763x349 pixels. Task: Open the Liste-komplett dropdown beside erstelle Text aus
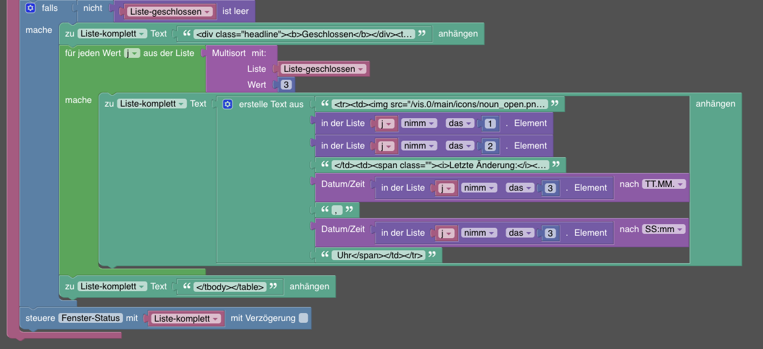coord(152,104)
